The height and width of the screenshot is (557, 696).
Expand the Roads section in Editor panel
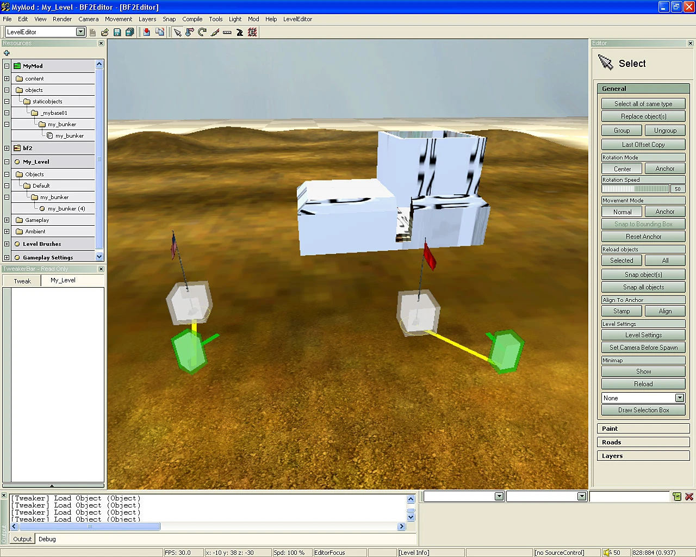(x=643, y=442)
